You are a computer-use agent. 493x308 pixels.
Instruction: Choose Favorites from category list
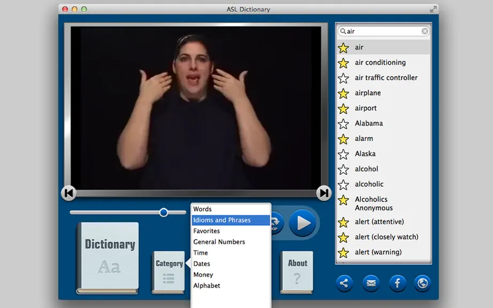tap(231, 231)
